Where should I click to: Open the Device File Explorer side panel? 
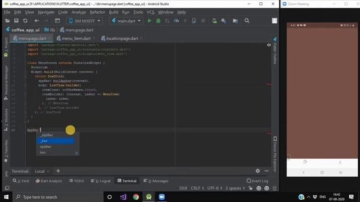point(275,154)
